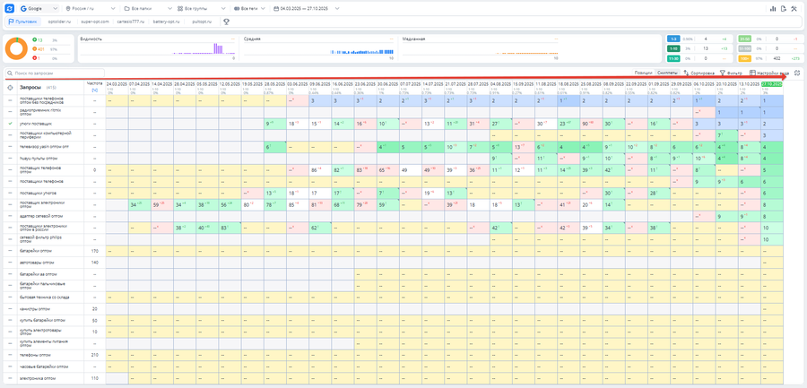Click the target icon beside Запросы header
The width and height of the screenshot is (807, 388).
(x=10, y=88)
